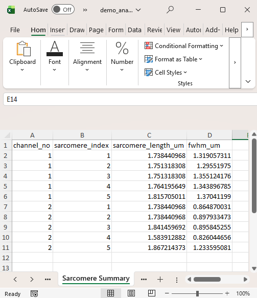
Task: Open the Formulas tab
Action: click(x=115, y=30)
